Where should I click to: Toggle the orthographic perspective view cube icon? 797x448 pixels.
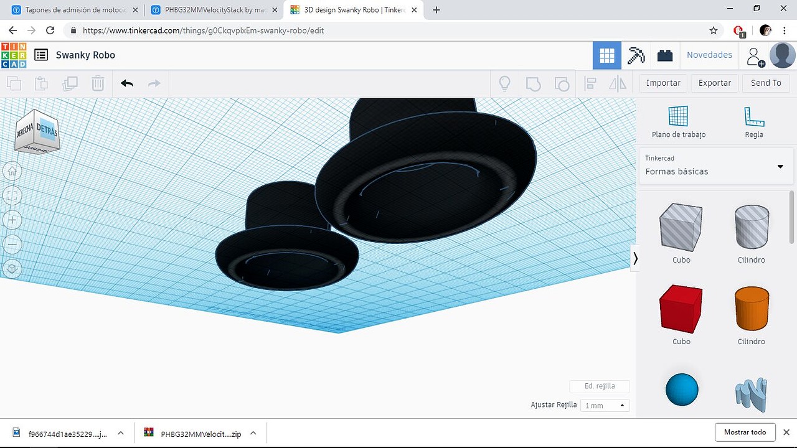pos(12,269)
